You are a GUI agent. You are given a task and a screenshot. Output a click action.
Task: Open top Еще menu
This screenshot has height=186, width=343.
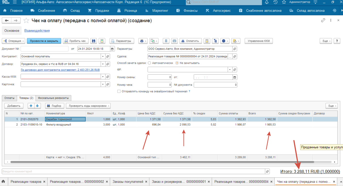point(326,41)
